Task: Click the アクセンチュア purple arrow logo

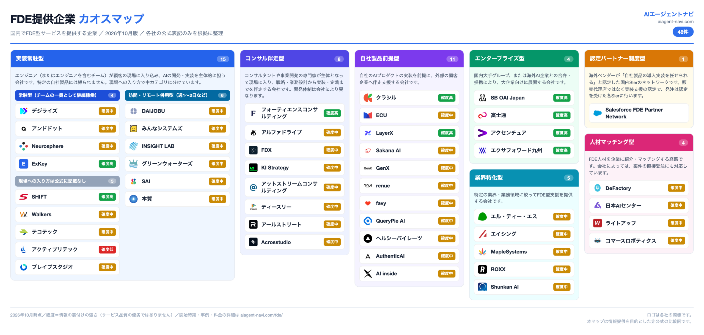Action: [483, 133]
